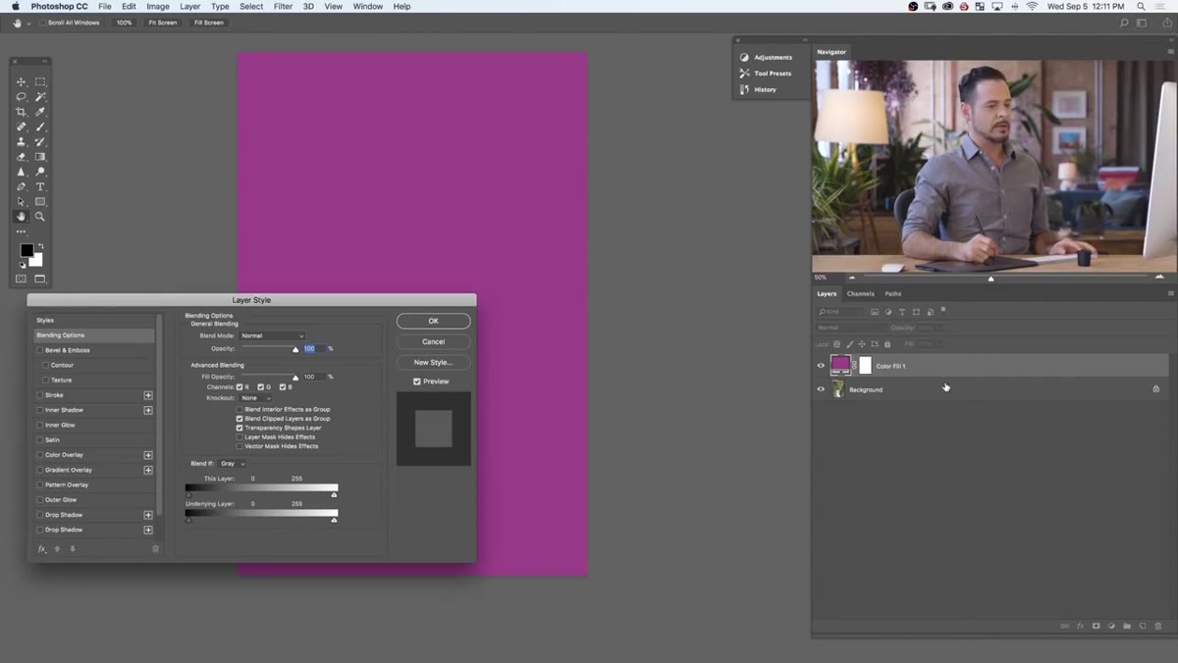The height and width of the screenshot is (663, 1178).
Task: Select the Healing Brush tool
Action: click(22, 127)
